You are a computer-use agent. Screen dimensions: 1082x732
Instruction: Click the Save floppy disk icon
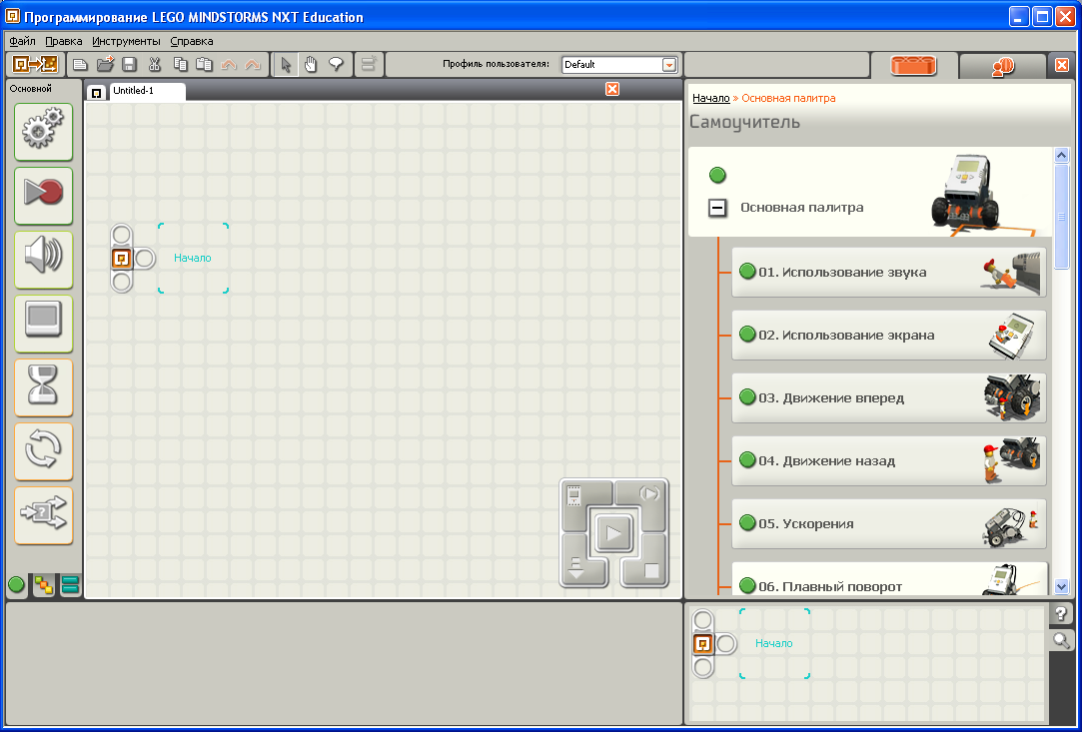pyautogui.click(x=129, y=65)
